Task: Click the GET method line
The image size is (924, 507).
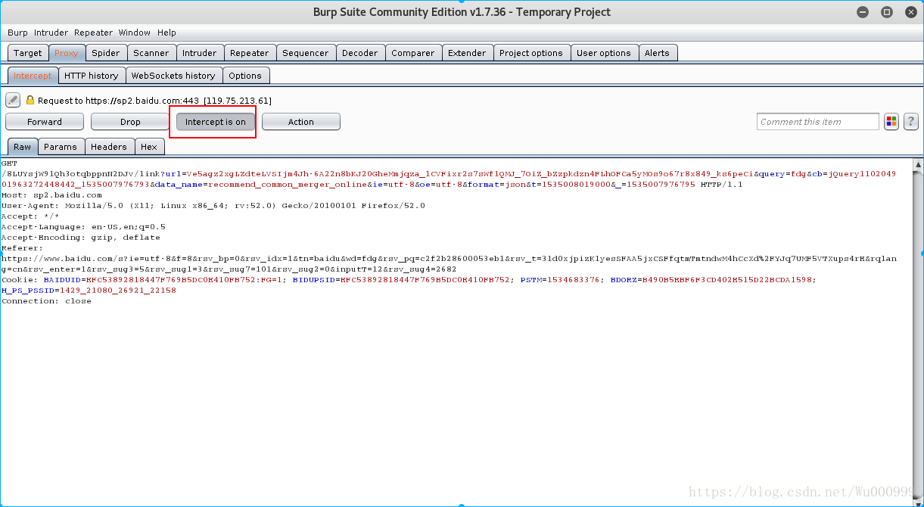Action: [9, 163]
